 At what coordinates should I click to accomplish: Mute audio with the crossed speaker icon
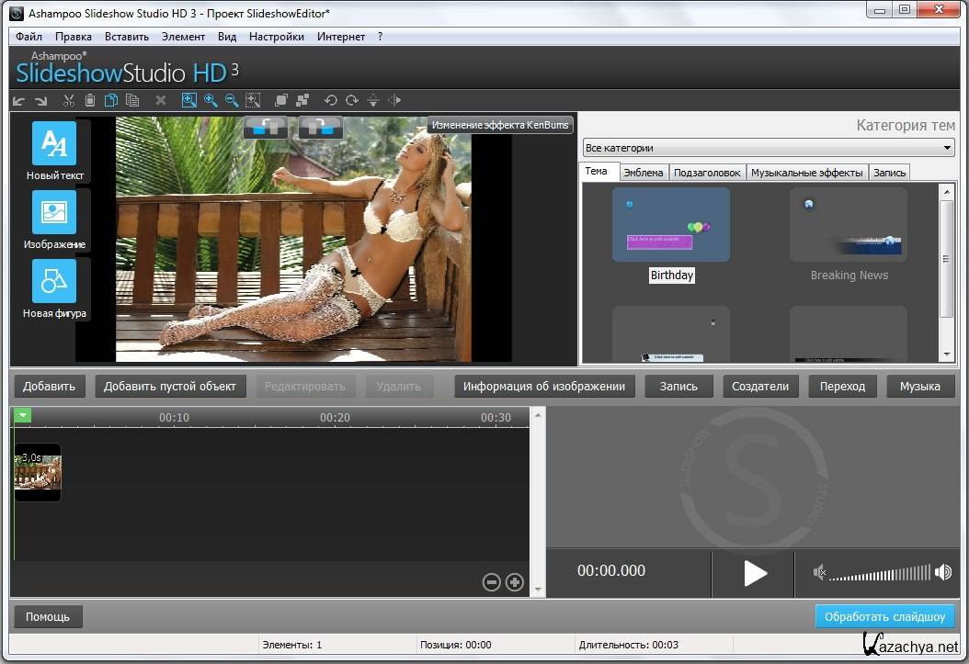coord(820,573)
